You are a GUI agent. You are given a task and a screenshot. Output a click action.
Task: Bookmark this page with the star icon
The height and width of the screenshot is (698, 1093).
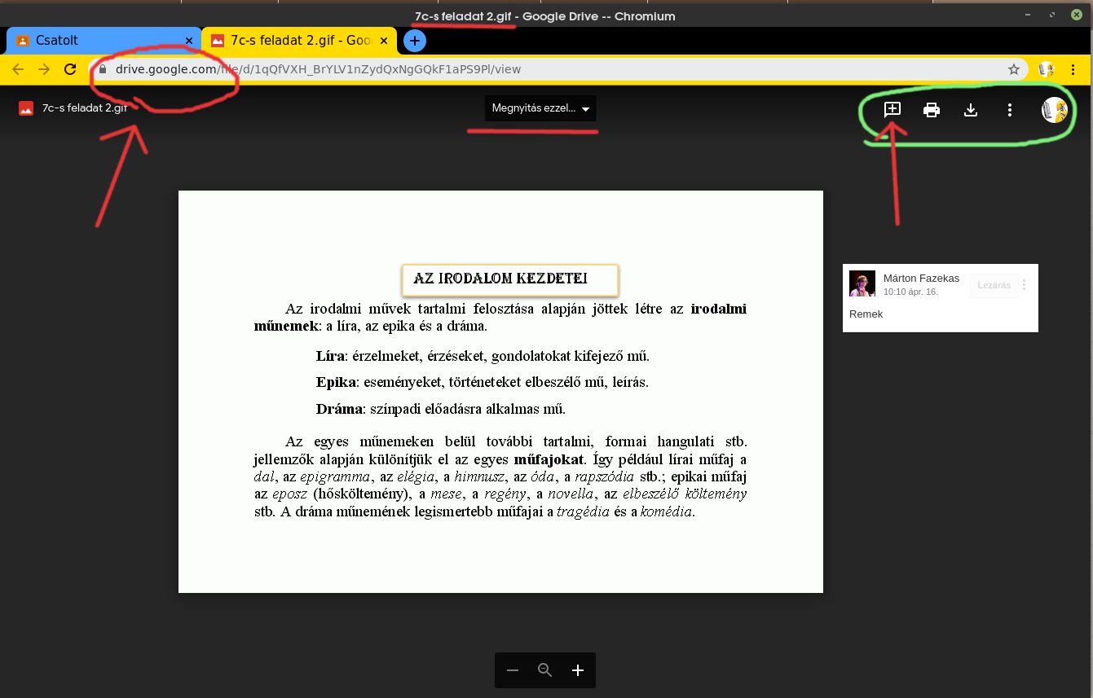click(1013, 69)
